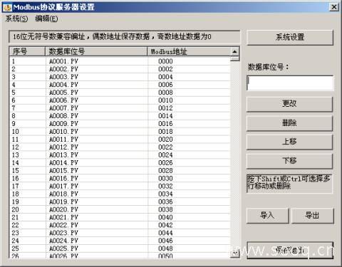
Task: Select row A0016.PV
Action: coord(120,179)
